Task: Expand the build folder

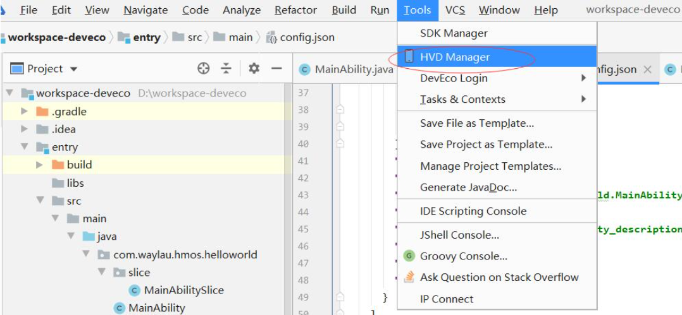Action: click(x=40, y=164)
